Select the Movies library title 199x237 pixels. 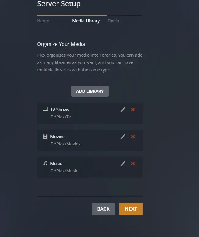(57, 137)
